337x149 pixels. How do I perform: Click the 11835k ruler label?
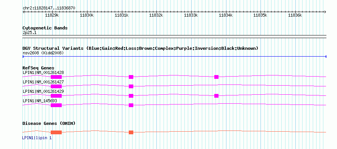point(261,15)
